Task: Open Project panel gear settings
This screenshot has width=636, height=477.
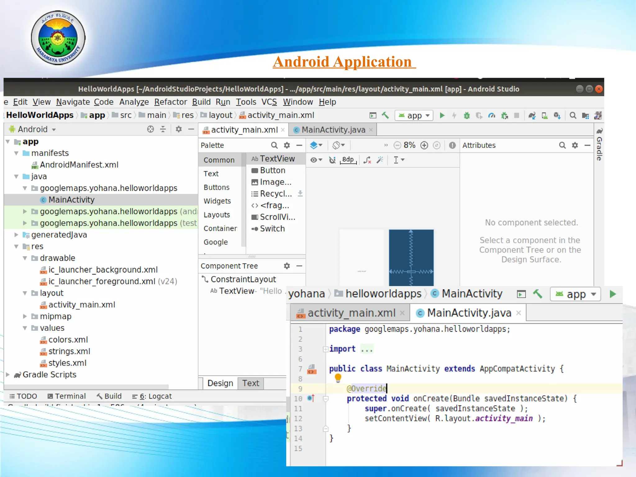Action: pos(179,129)
